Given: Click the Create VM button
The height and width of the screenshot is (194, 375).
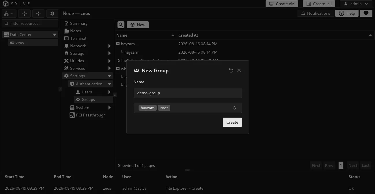Looking at the screenshot, I should 282,4.
